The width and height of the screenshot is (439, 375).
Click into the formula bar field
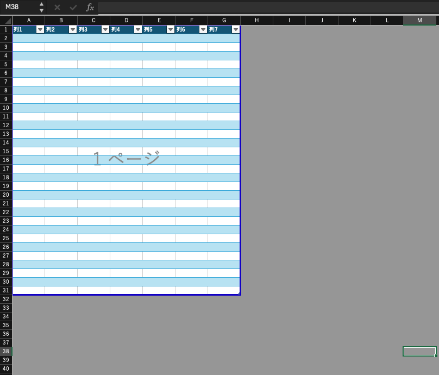tap(266, 8)
